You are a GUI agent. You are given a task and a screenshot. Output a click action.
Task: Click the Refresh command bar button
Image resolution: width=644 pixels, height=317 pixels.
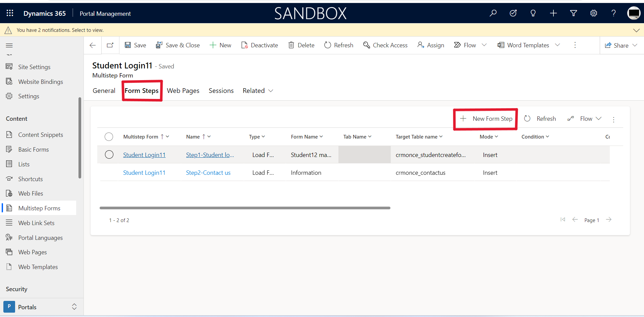coord(339,45)
